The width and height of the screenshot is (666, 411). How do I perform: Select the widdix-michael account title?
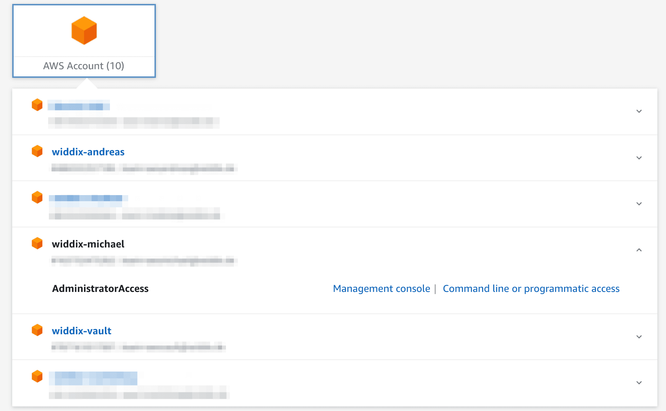pyautogui.click(x=88, y=244)
